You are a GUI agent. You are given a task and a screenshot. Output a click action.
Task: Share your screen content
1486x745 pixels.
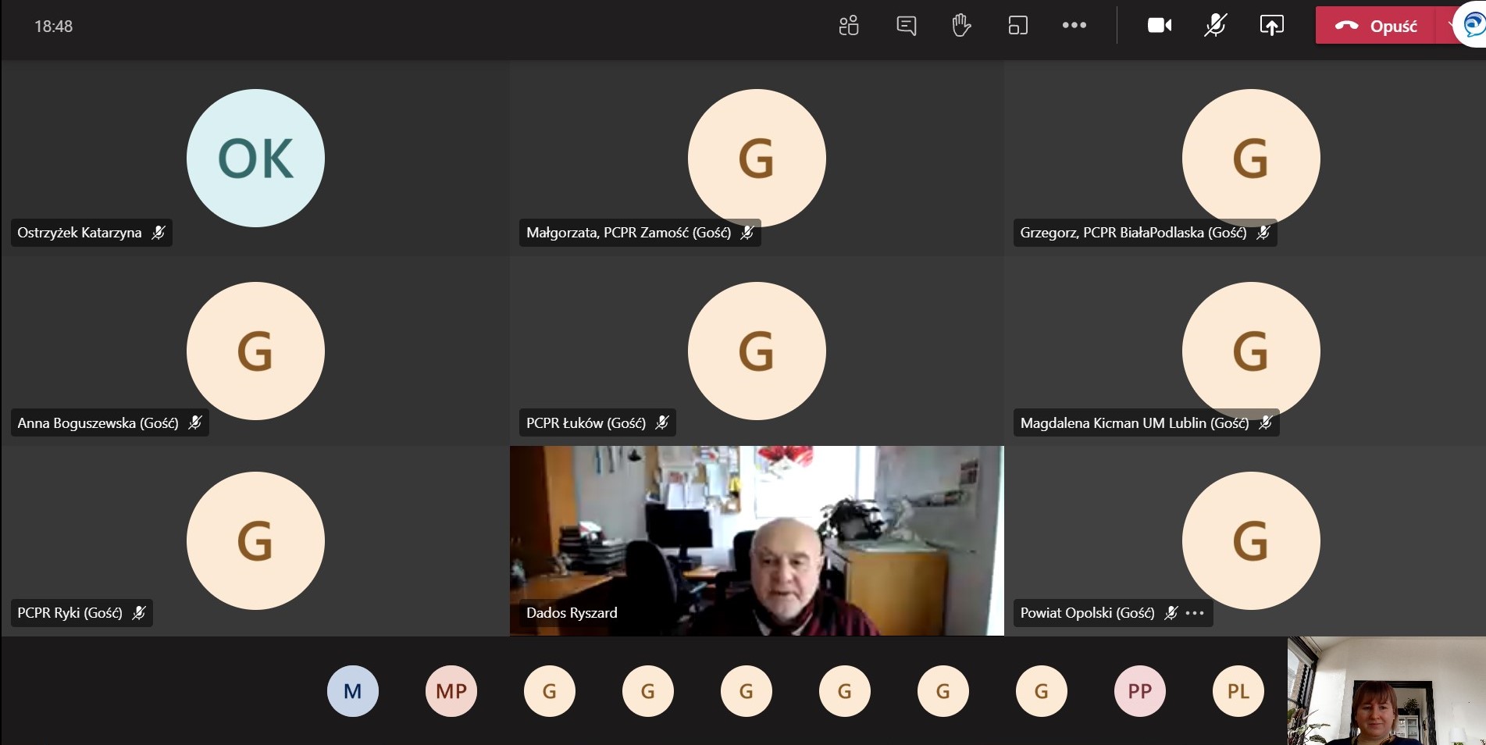point(1271,26)
